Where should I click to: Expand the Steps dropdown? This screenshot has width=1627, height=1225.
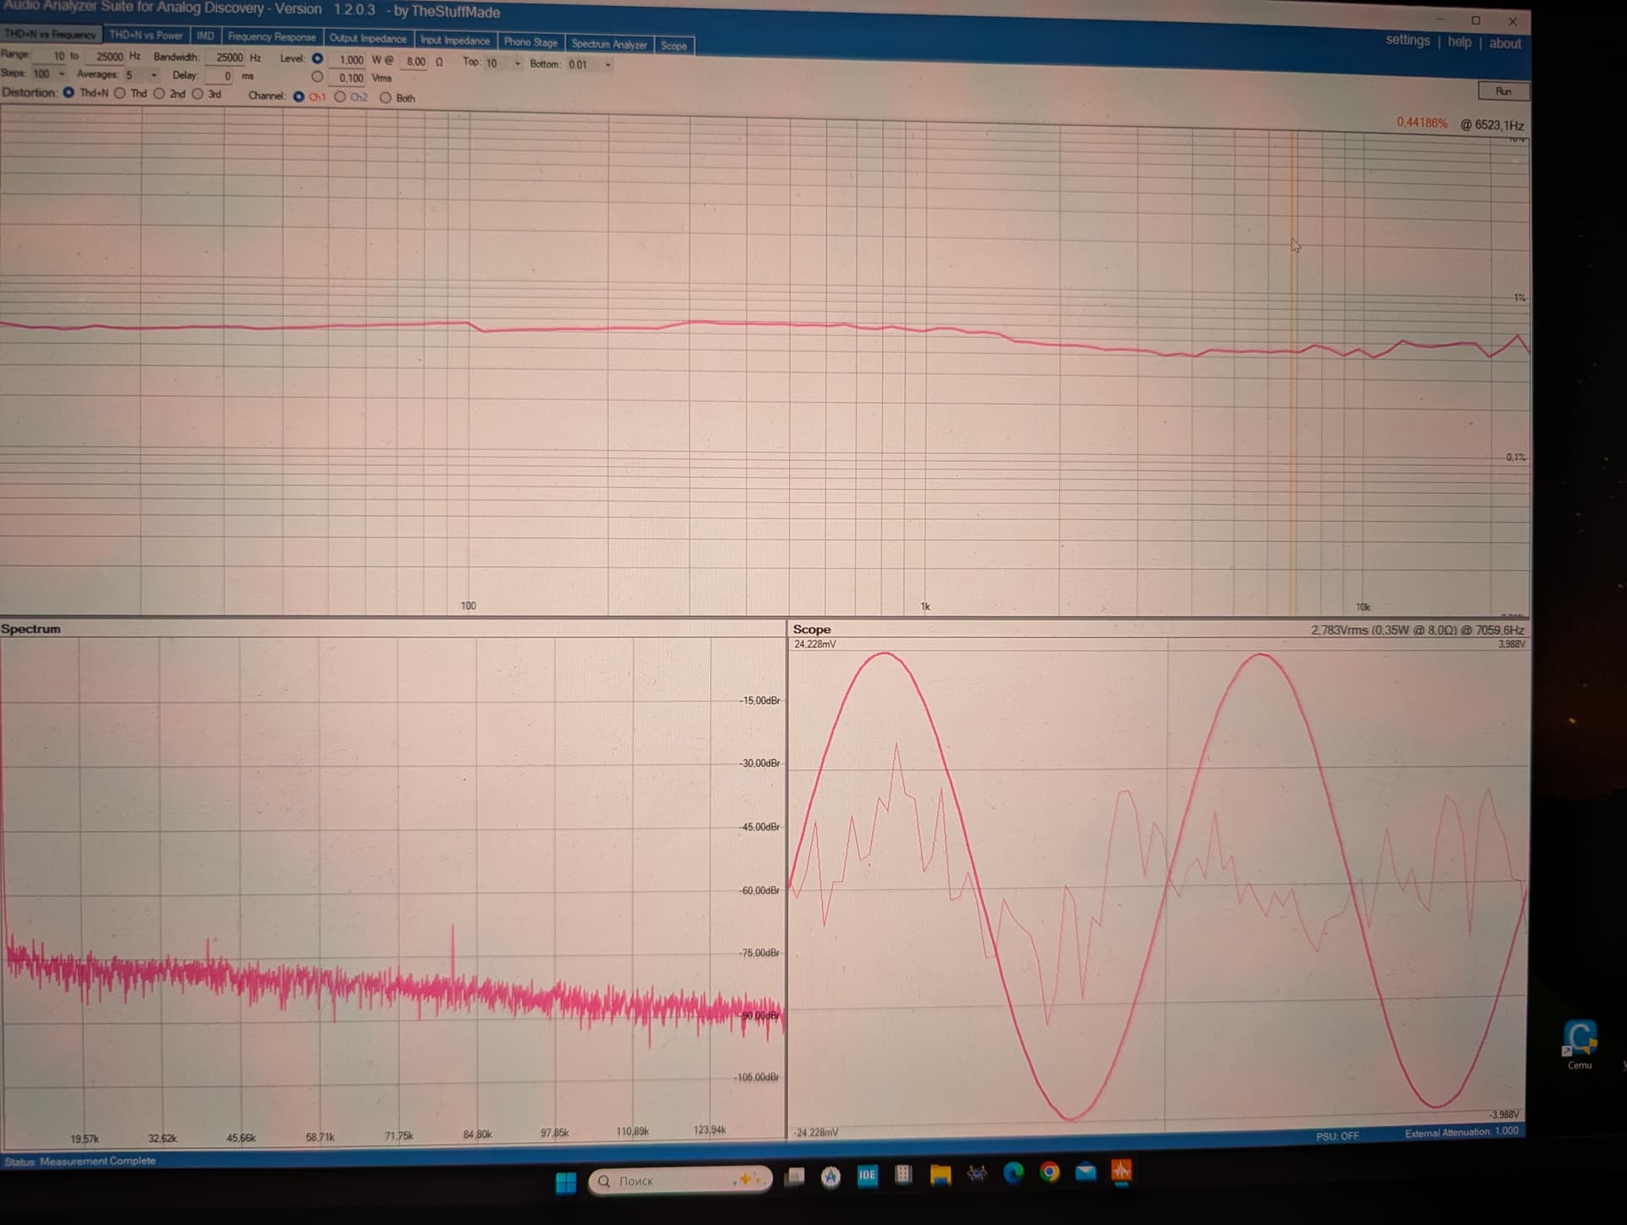coord(62,74)
